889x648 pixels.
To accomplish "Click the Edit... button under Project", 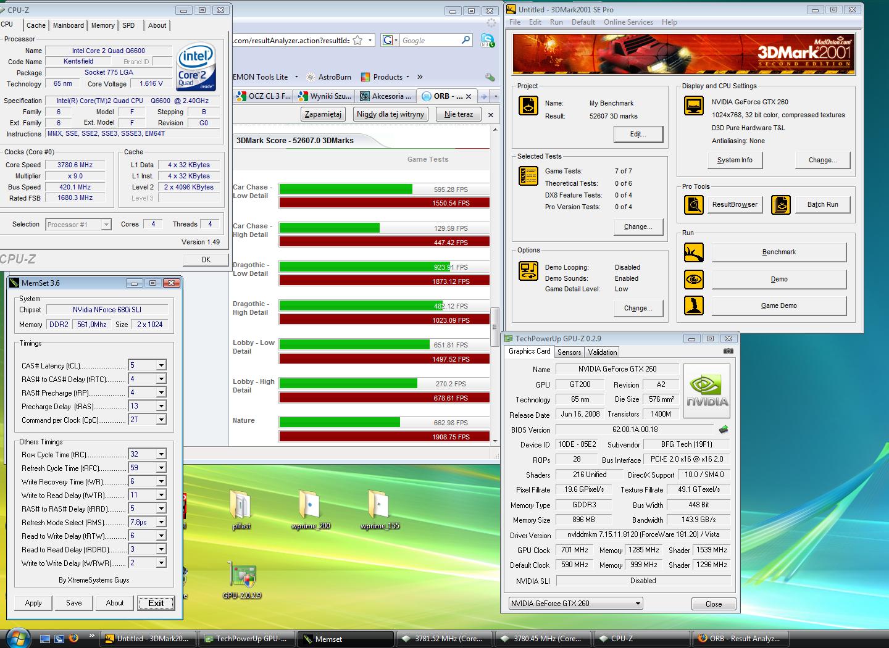I will [x=638, y=134].
